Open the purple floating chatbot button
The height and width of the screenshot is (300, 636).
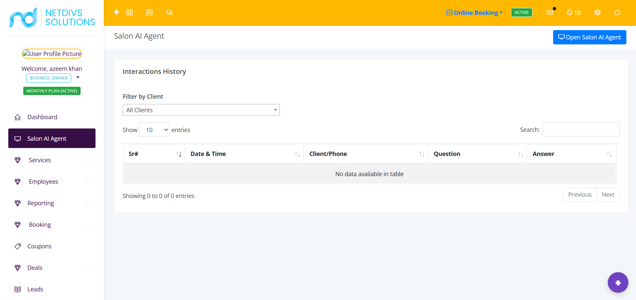(x=618, y=282)
